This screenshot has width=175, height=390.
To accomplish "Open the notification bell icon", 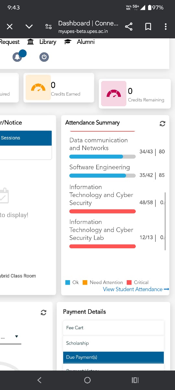I will pos(17,57).
